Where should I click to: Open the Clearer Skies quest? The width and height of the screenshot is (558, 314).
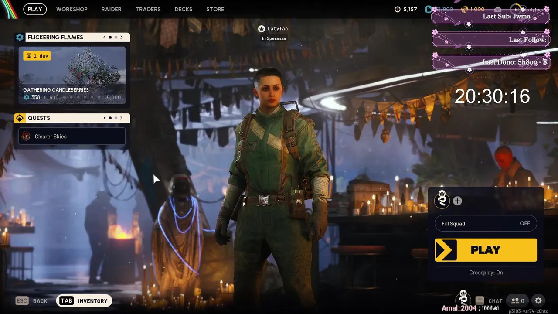(x=72, y=137)
